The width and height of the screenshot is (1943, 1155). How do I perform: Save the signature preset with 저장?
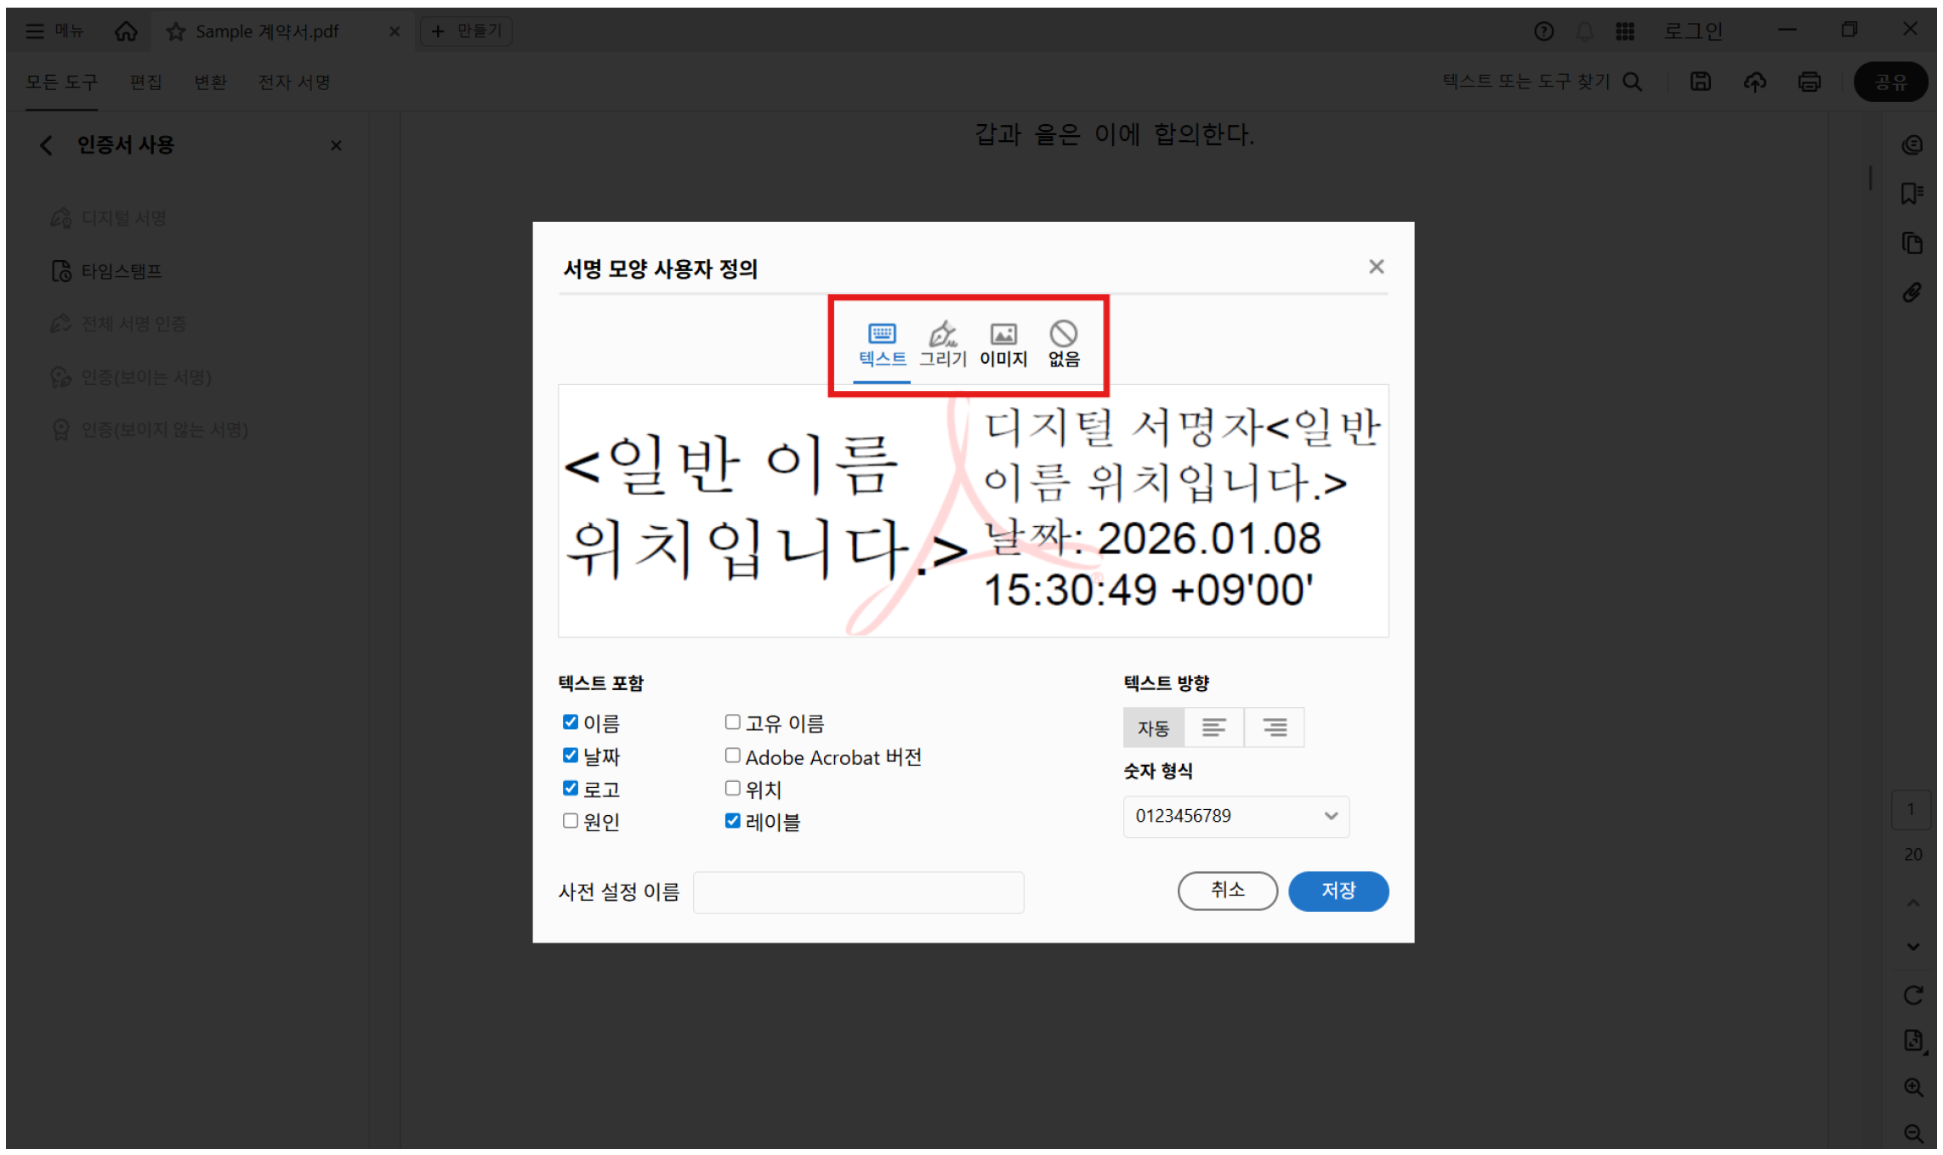click(x=1338, y=891)
